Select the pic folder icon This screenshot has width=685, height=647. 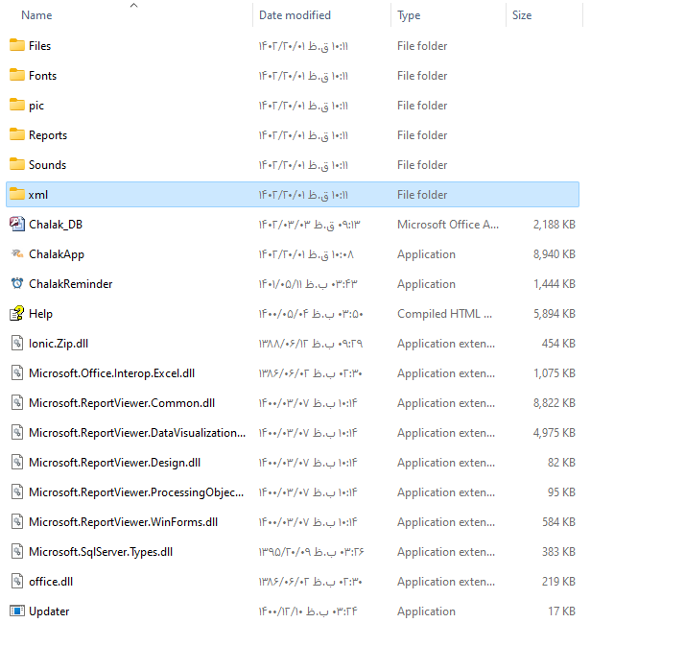coord(17,106)
